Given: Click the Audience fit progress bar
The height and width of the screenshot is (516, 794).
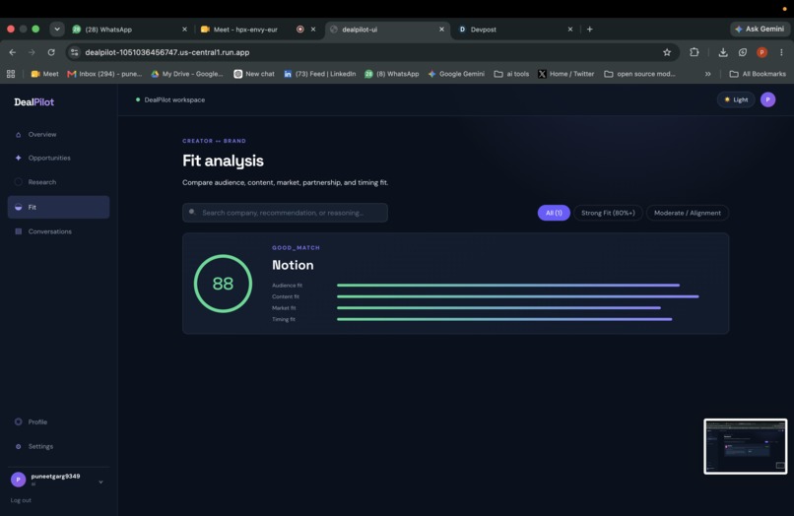Looking at the screenshot, I should 508,286.
